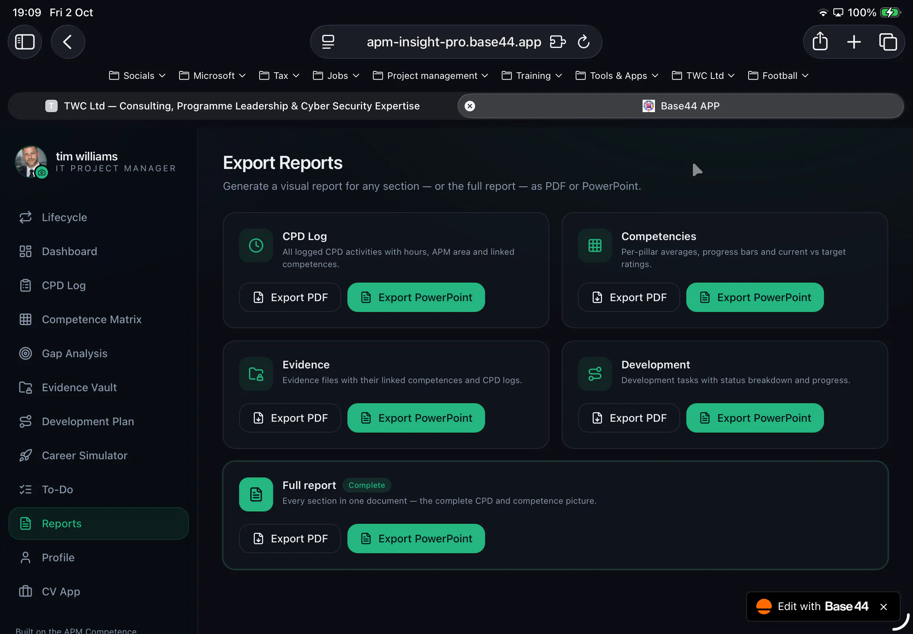Click the Evidence folder-lock icon
Screen dimensions: 913x634
pyautogui.click(x=256, y=374)
